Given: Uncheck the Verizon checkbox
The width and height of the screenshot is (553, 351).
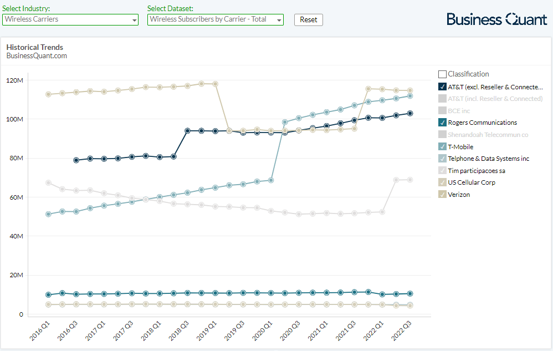Looking at the screenshot, I should pyautogui.click(x=442, y=195).
